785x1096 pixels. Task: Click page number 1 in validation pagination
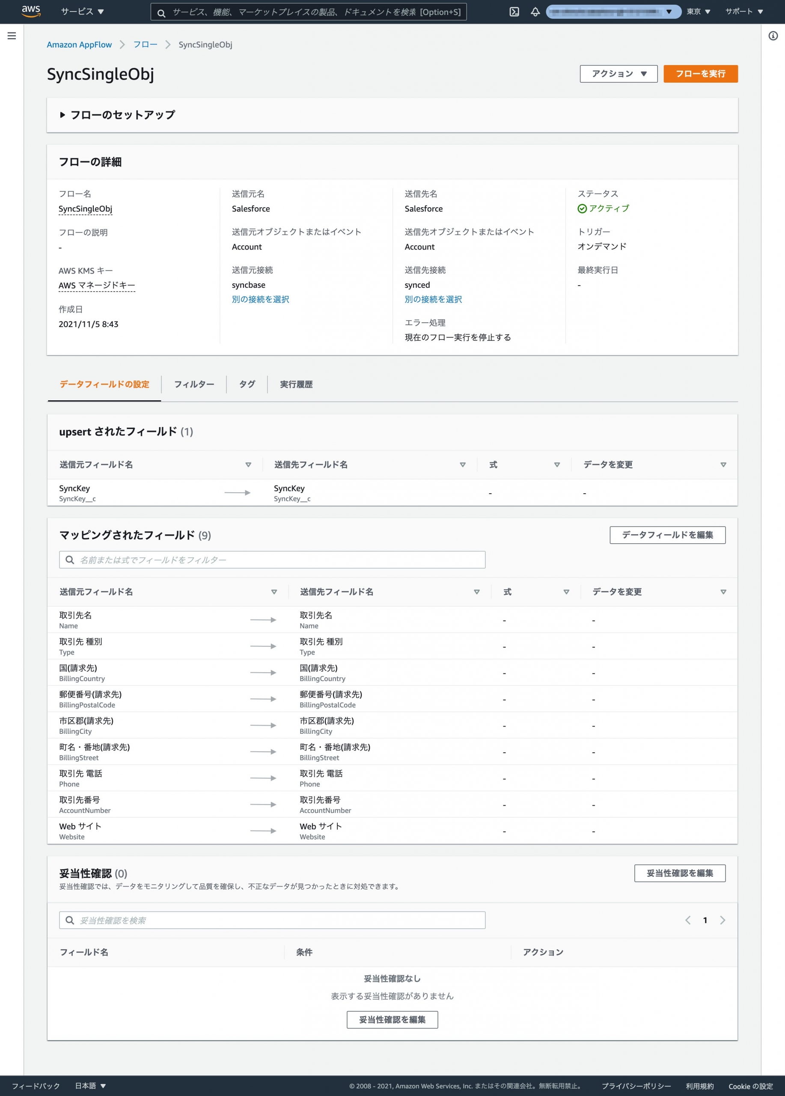click(x=705, y=920)
